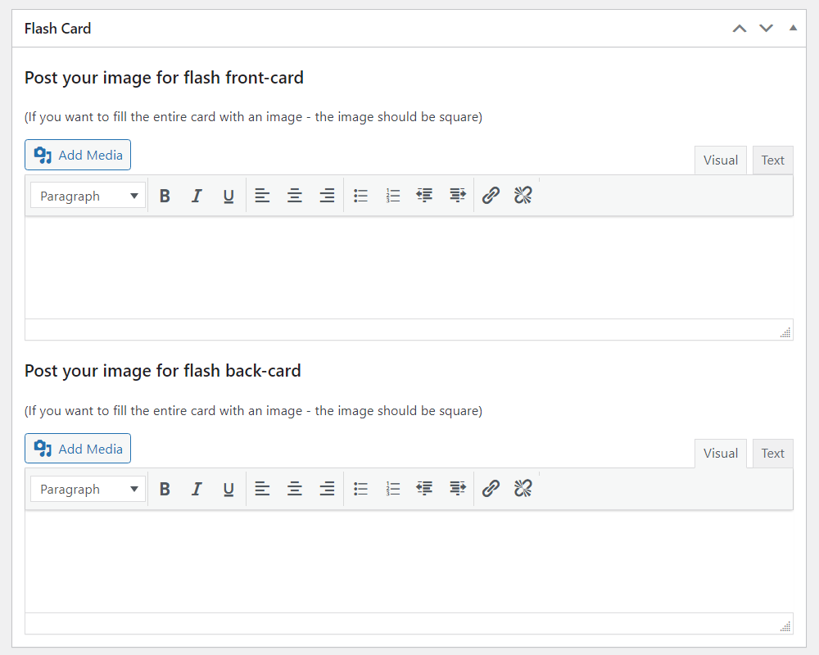Insert link in front-card editor

tap(491, 196)
